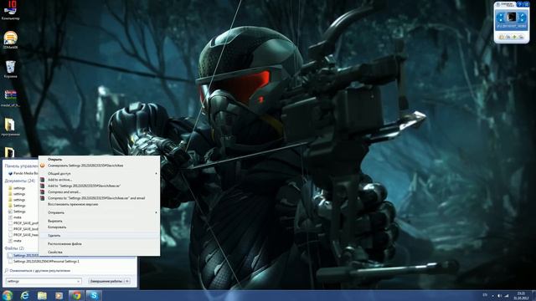Click the gadget's center picture thumbnail
The height and width of the screenshot is (301, 536).
pyautogui.click(x=512, y=17)
